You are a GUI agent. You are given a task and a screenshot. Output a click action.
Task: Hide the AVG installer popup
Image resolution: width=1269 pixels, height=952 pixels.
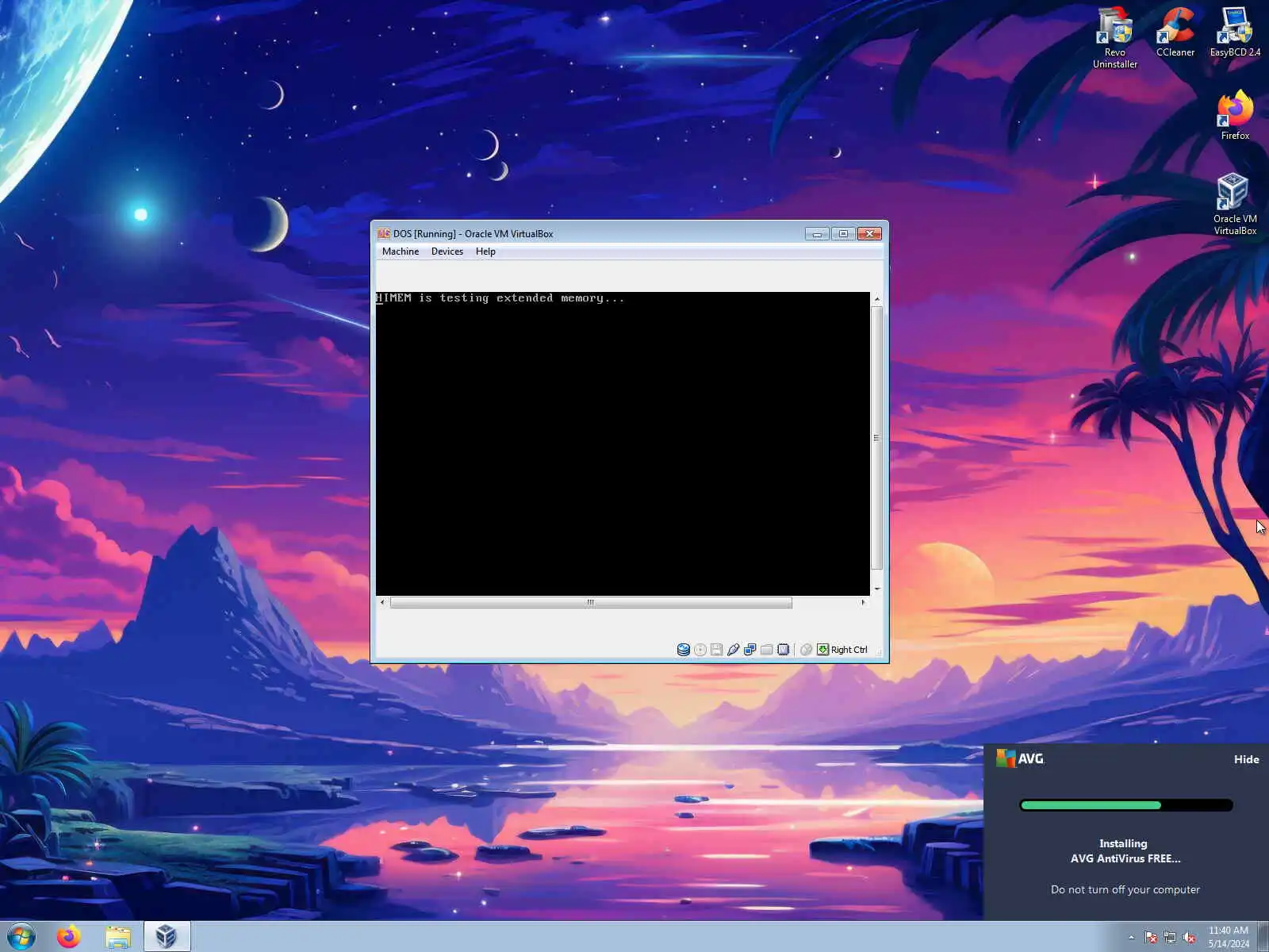[x=1246, y=759]
